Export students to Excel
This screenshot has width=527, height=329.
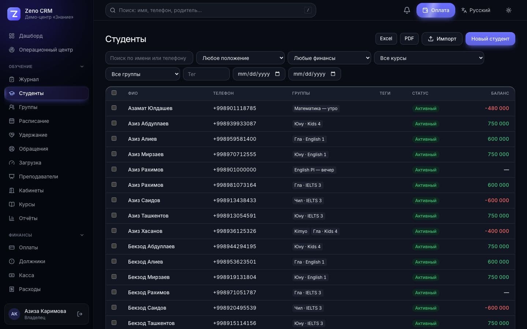(x=386, y=38)
